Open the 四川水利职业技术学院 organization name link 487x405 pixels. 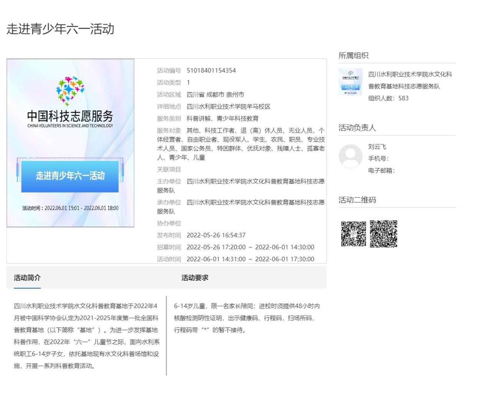(x=410, y=80)
